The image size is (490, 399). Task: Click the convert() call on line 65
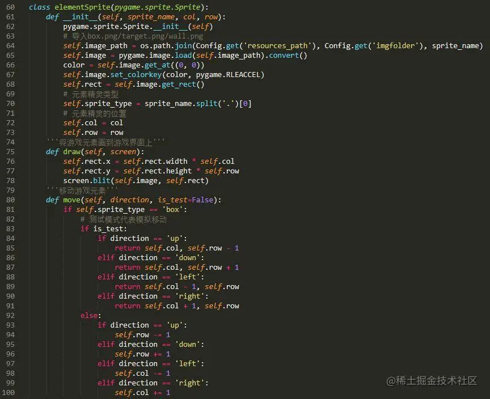[x=288, y=56]
